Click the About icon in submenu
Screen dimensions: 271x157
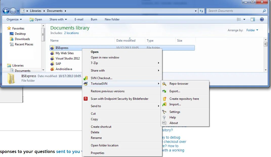pos(164,123)
